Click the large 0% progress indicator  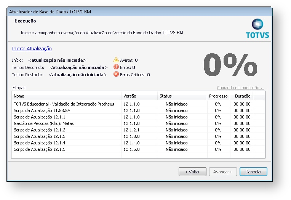point(230,65)
